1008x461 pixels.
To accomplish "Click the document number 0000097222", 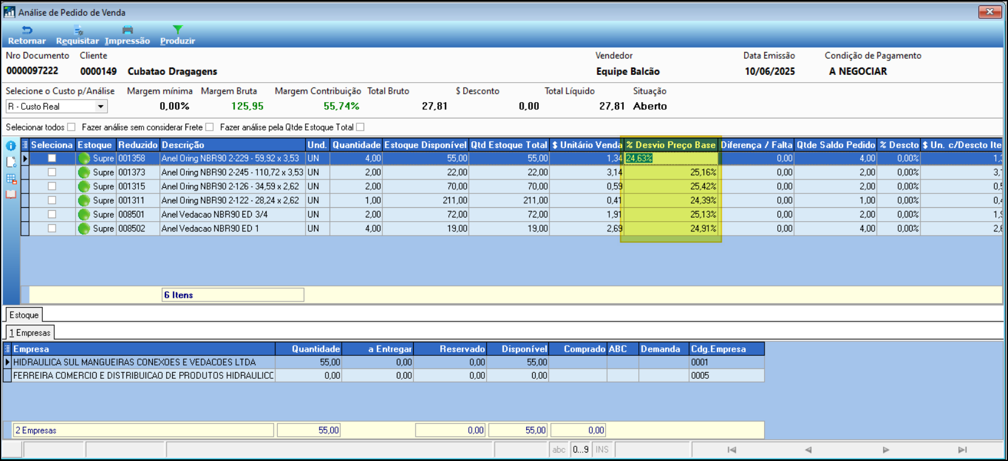I will pyautogui.click(x=33, y=71).
